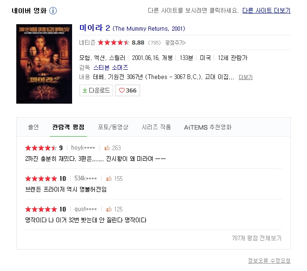Open director 스티븐 소머즈 link
The height and width of the screenshot is (271, 307).
[x=110, y=67]
